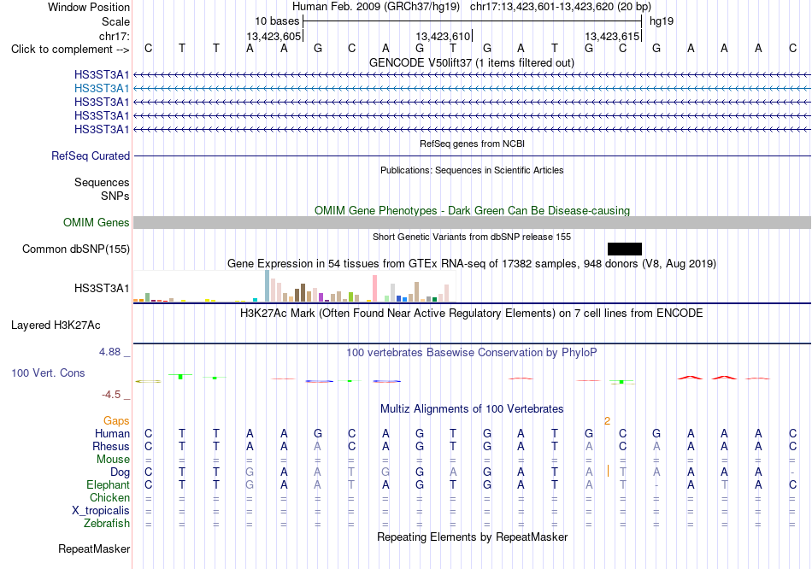812x569 pixels.
Task: Select the Dog alignment row label
Action: [x=120, y=472]
